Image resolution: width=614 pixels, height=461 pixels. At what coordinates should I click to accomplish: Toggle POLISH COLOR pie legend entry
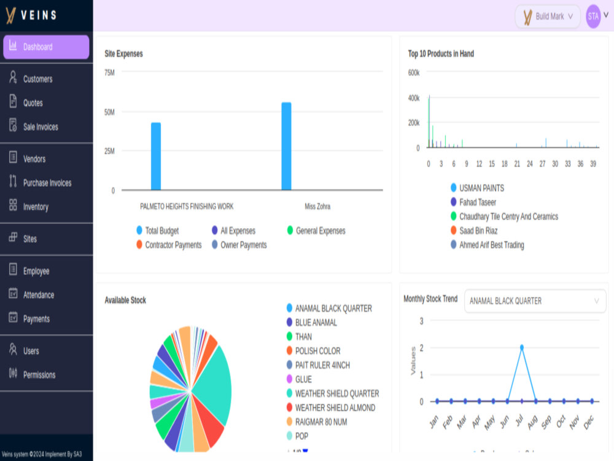pyautogui.click(x=313, y=351)
